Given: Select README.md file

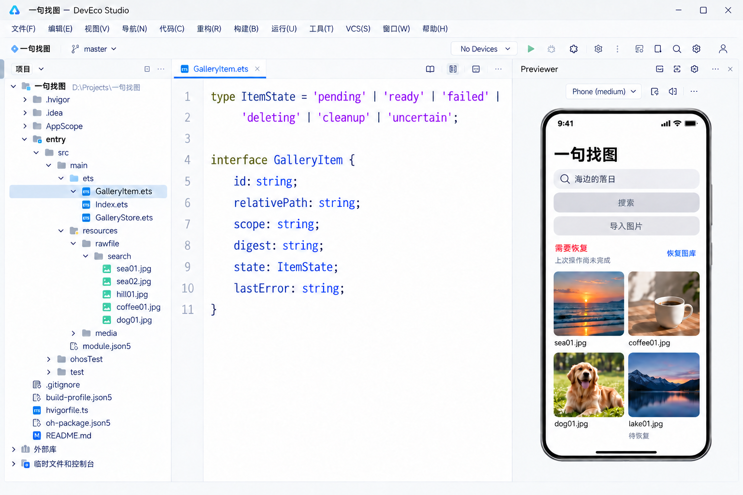Looking at the screenshot, I should click(69, 436).
